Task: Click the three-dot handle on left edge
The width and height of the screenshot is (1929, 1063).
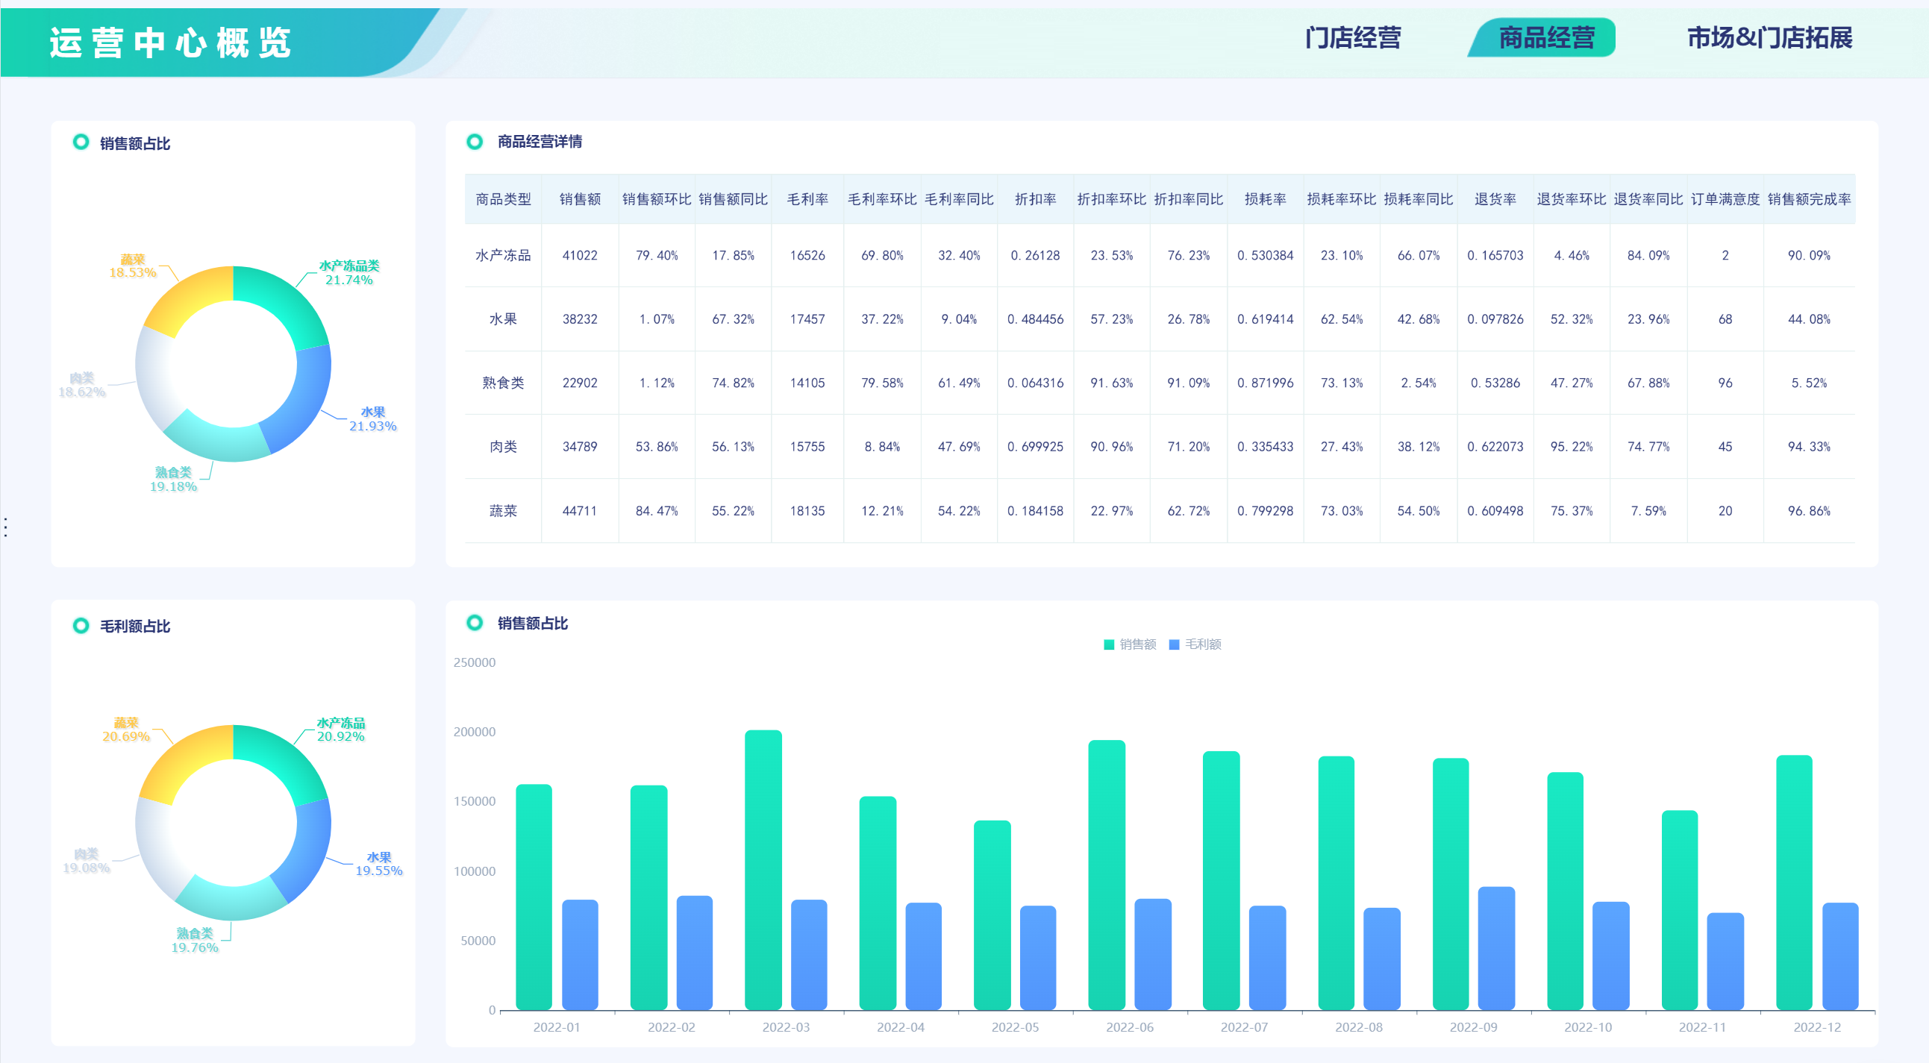Action: [x=6, y=527]
